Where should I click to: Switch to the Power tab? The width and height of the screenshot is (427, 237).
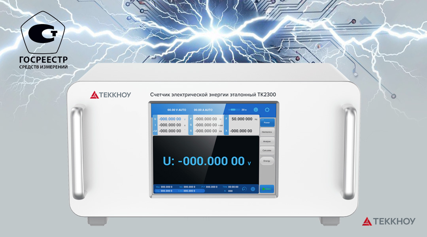point(267,122)
